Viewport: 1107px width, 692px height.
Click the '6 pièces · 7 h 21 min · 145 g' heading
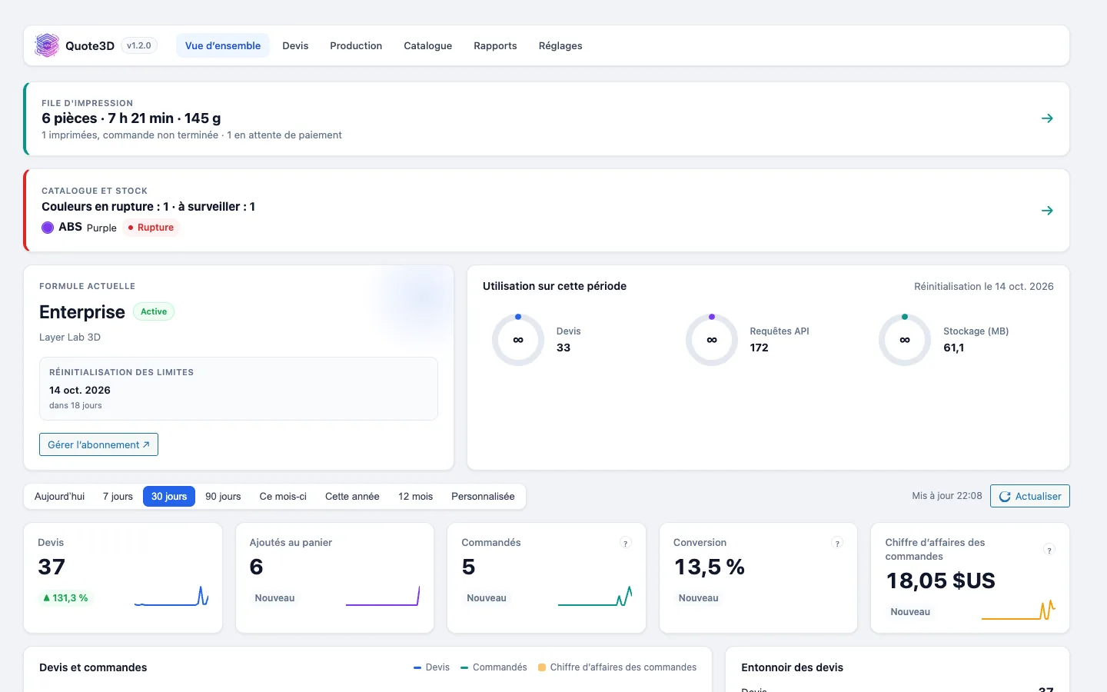[x=131, y=118]
